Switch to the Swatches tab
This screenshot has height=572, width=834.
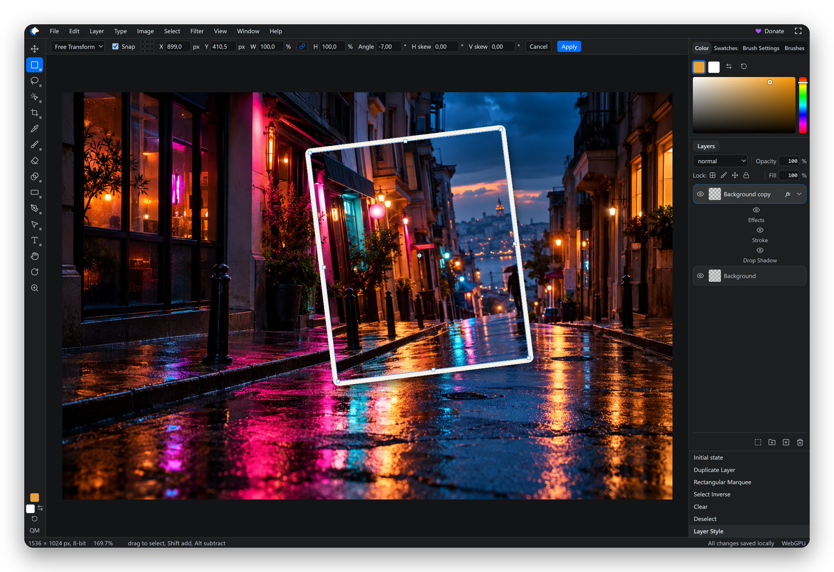pyautogui.click(x=725, y=48)
